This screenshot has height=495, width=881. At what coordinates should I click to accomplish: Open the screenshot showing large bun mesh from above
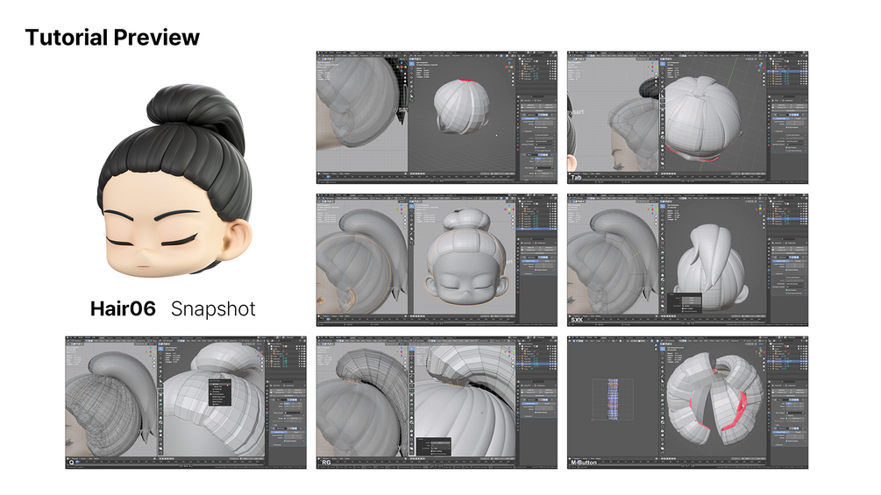tap(687, 117)
